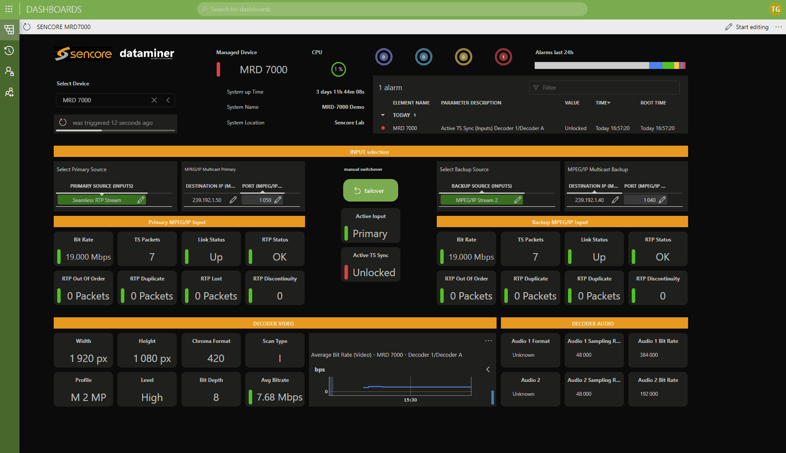Click the trigger refresh timer icon
786x453 pixels.
coord(63,122)
